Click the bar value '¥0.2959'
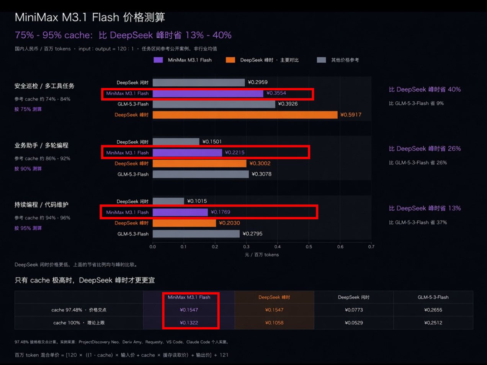Viewport: 487px width, 365px height. tap(258, 82)
